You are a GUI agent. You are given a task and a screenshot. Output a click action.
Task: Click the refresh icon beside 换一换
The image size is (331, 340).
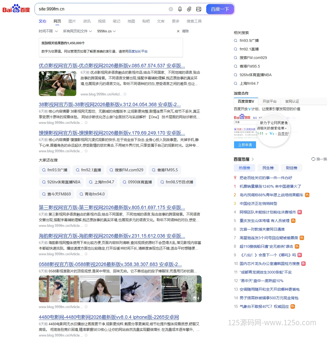pos(313,159)
